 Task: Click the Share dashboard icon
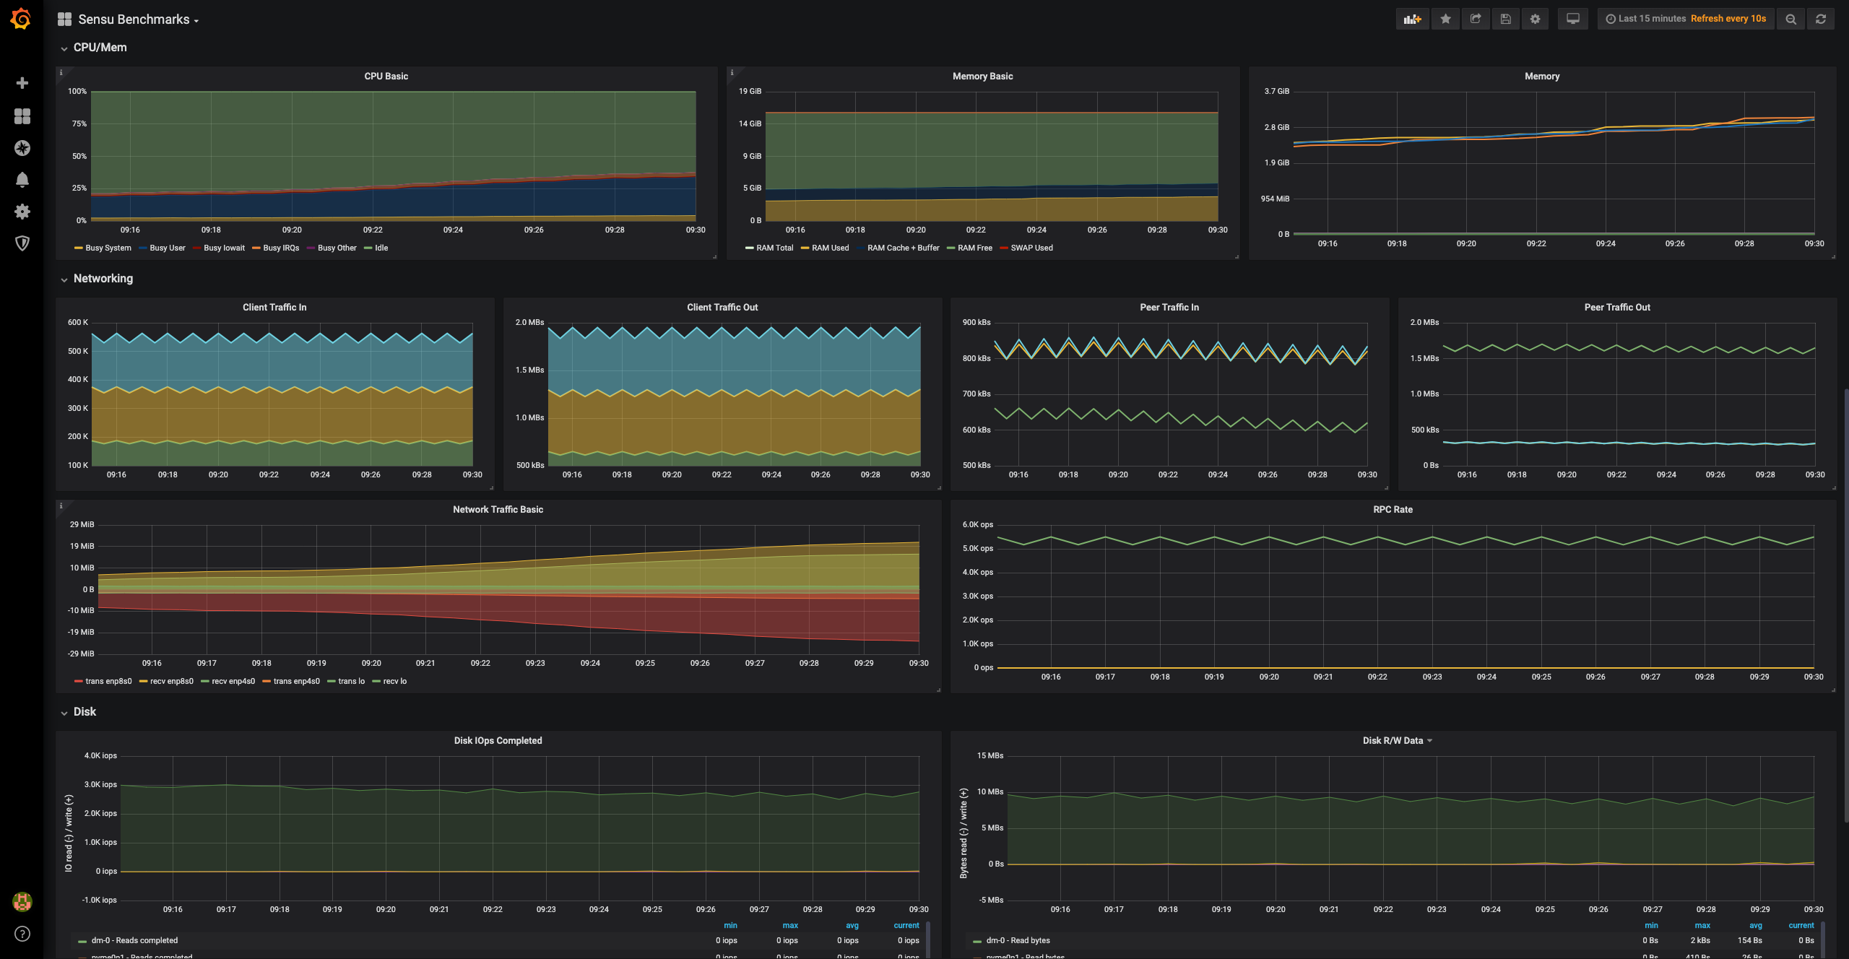point(1476,19)
